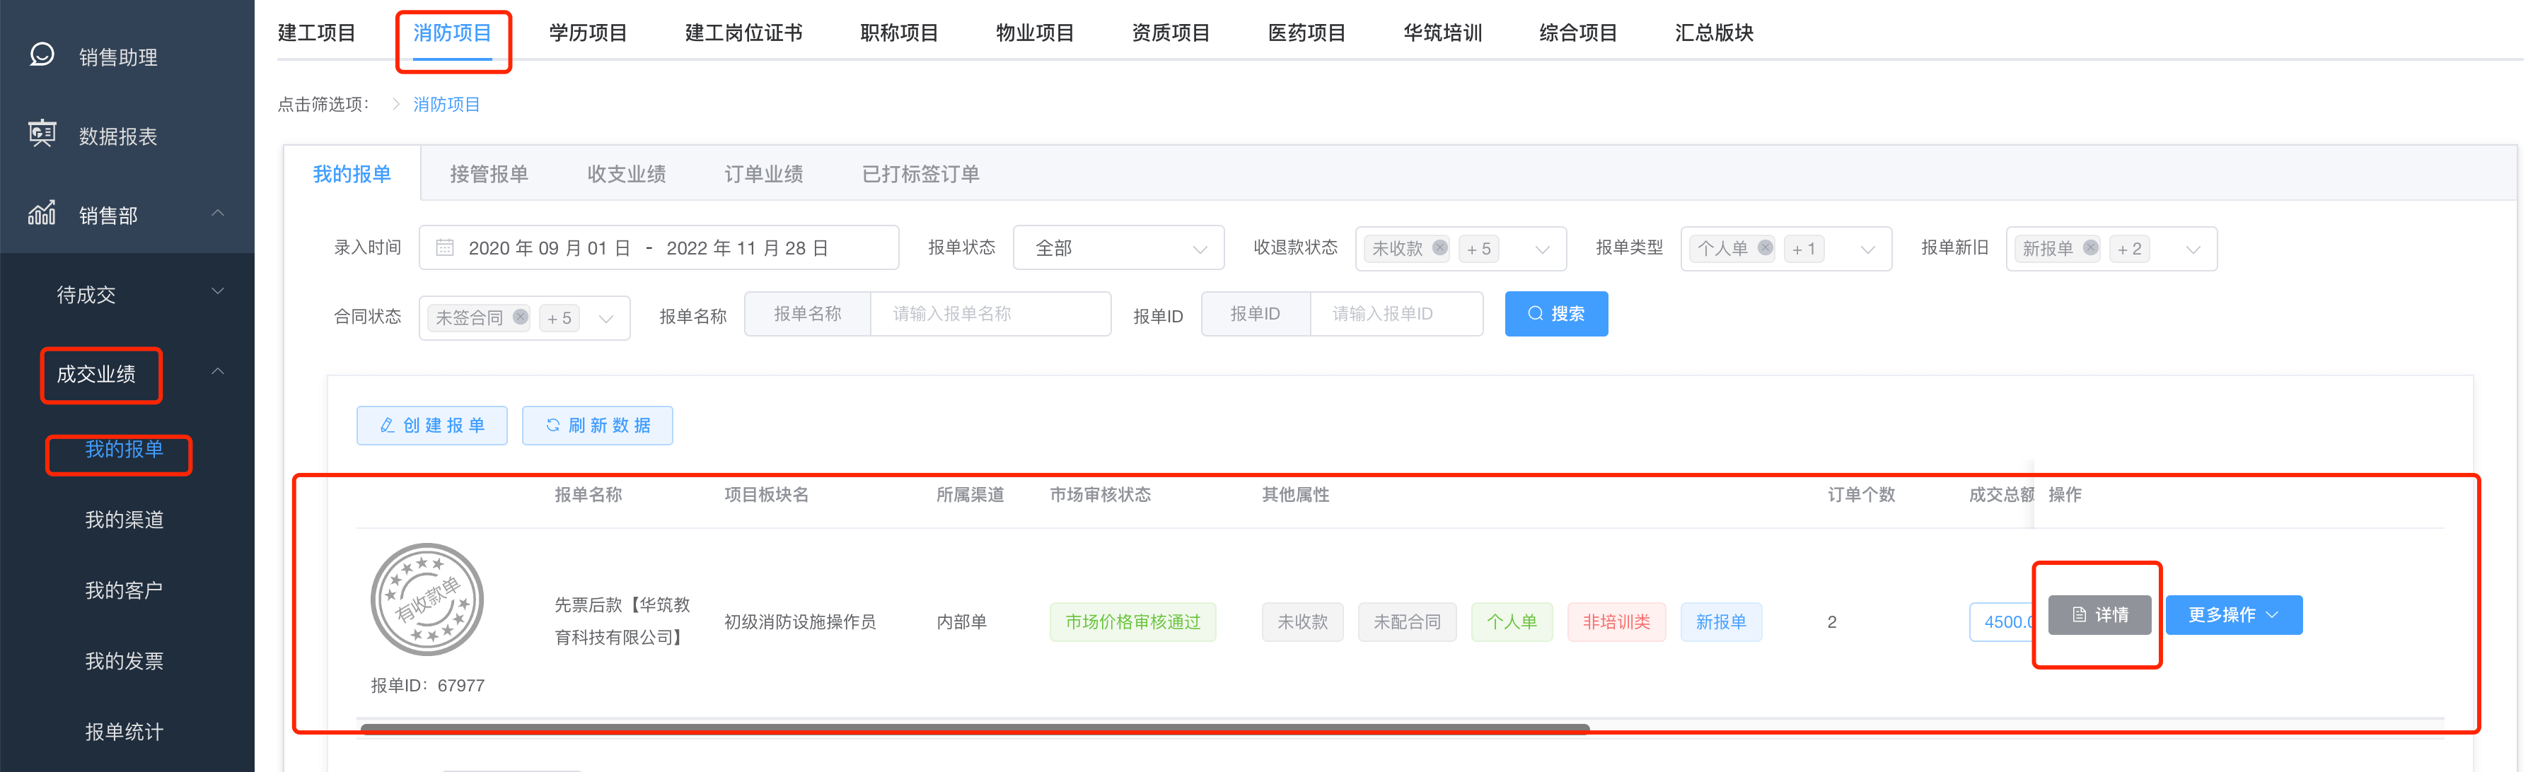2545x772 pixels.
Task: Click the 刷新数据 button
Action: click(597, 426)
